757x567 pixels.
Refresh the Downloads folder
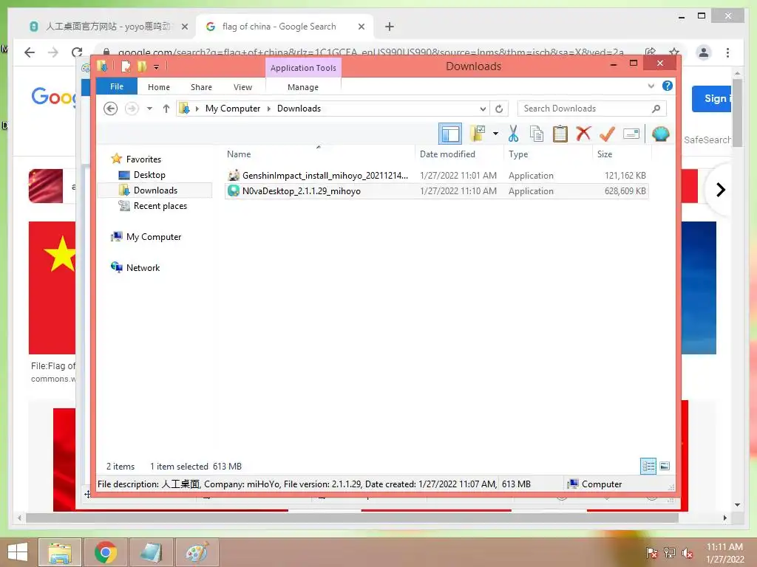pos(499,109)
